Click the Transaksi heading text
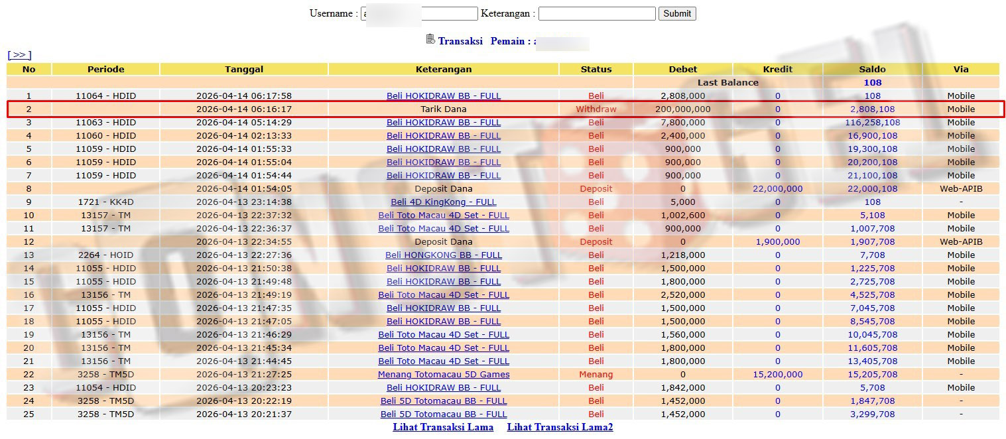Image resolution: width=1006 pixels, height=439 pixels. (460, 41)
